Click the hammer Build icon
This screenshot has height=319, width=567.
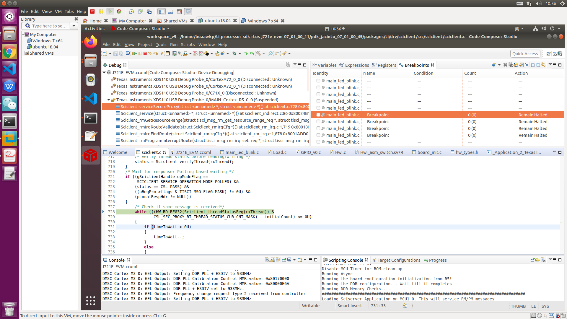click(x=258, y=53)
